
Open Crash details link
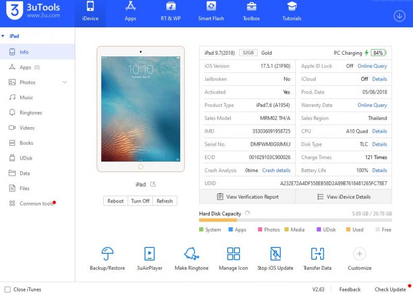(x=276, y=170)
